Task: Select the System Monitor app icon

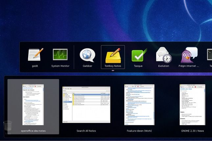Action: pyautogui.click(x=60, y=54)
